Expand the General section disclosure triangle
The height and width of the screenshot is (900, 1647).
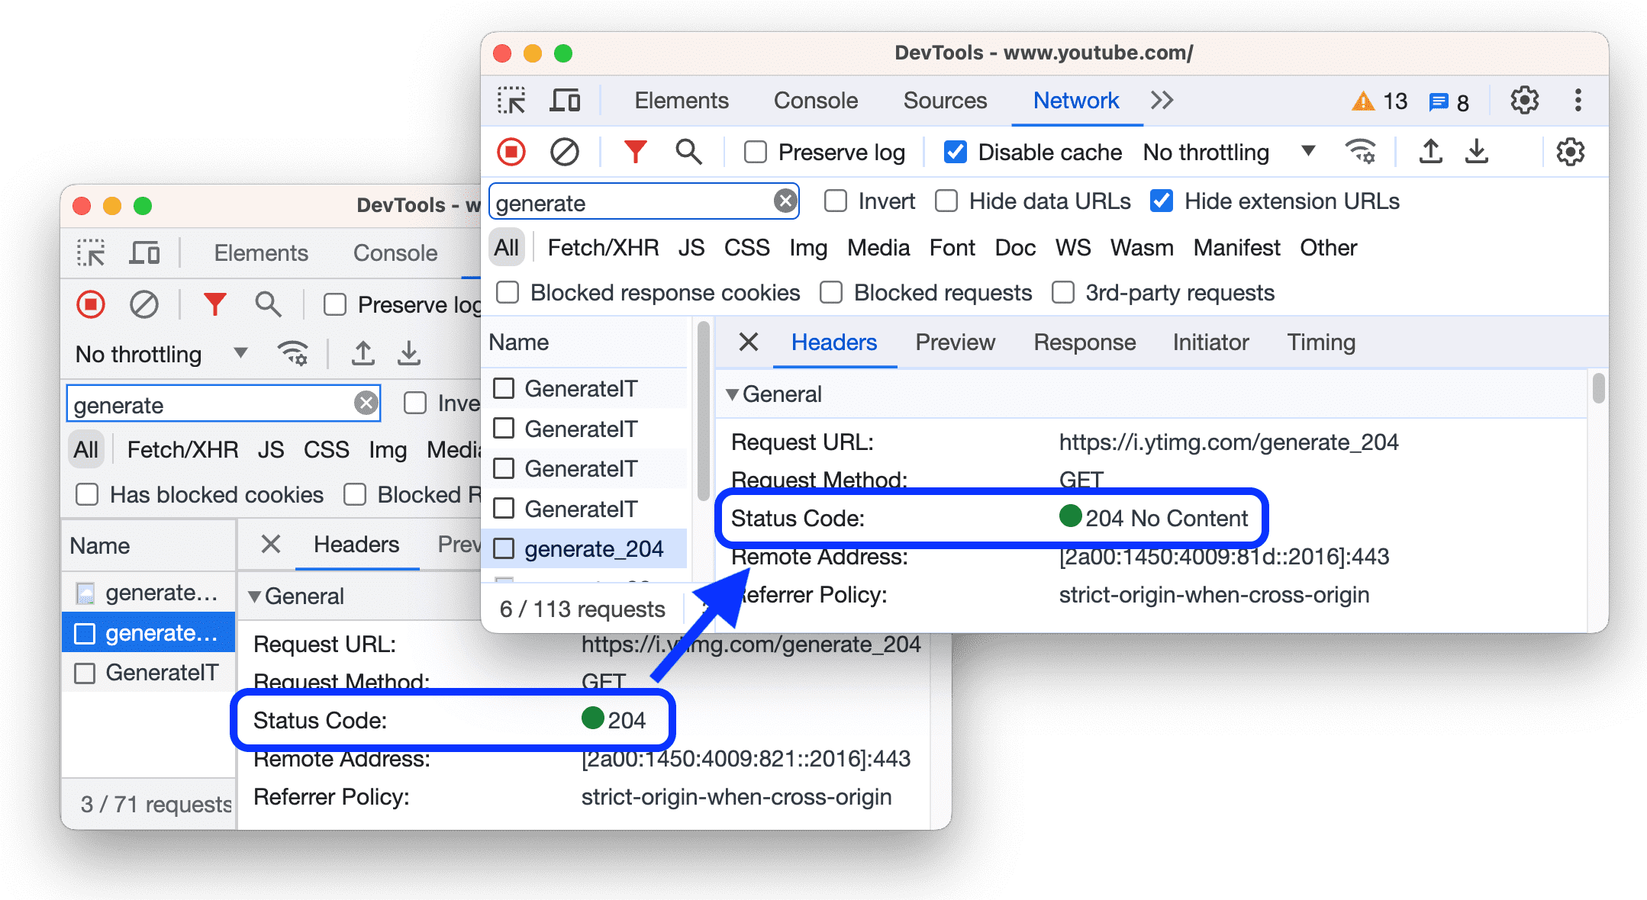[x=732, y=394]
